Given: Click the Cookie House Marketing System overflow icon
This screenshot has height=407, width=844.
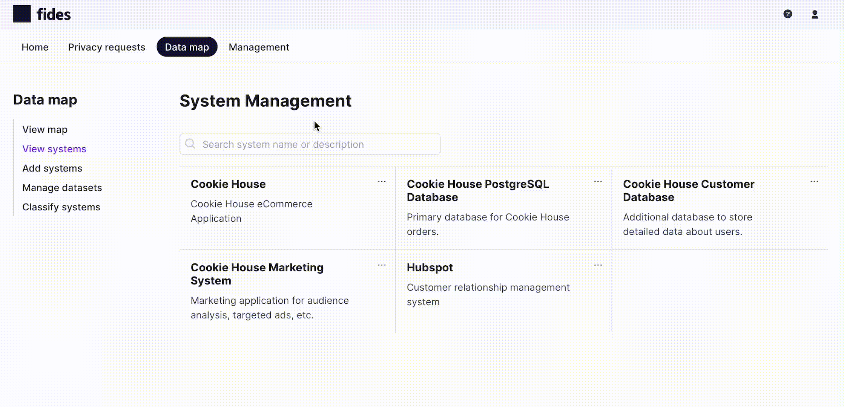Looking at the screenshot, I should click(x=382, y=266).
